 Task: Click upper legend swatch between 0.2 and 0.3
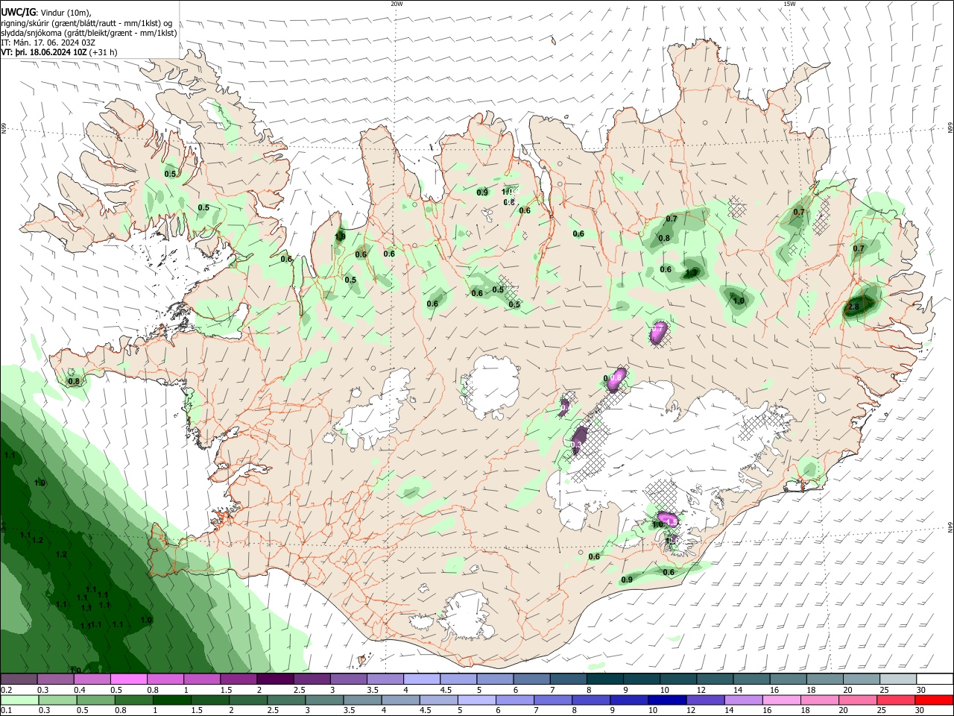(19, 679)
